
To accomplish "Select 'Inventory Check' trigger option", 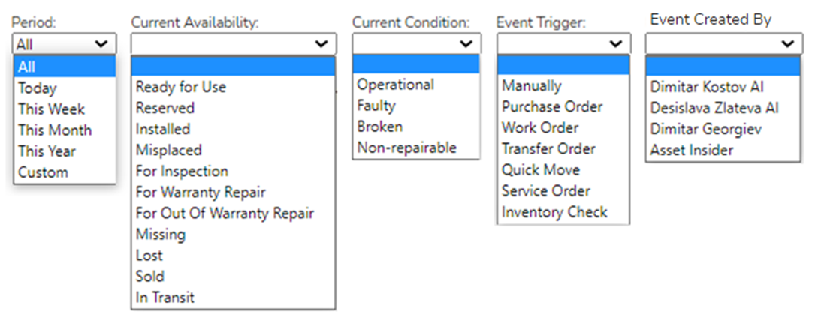I will tap(554, 212).
